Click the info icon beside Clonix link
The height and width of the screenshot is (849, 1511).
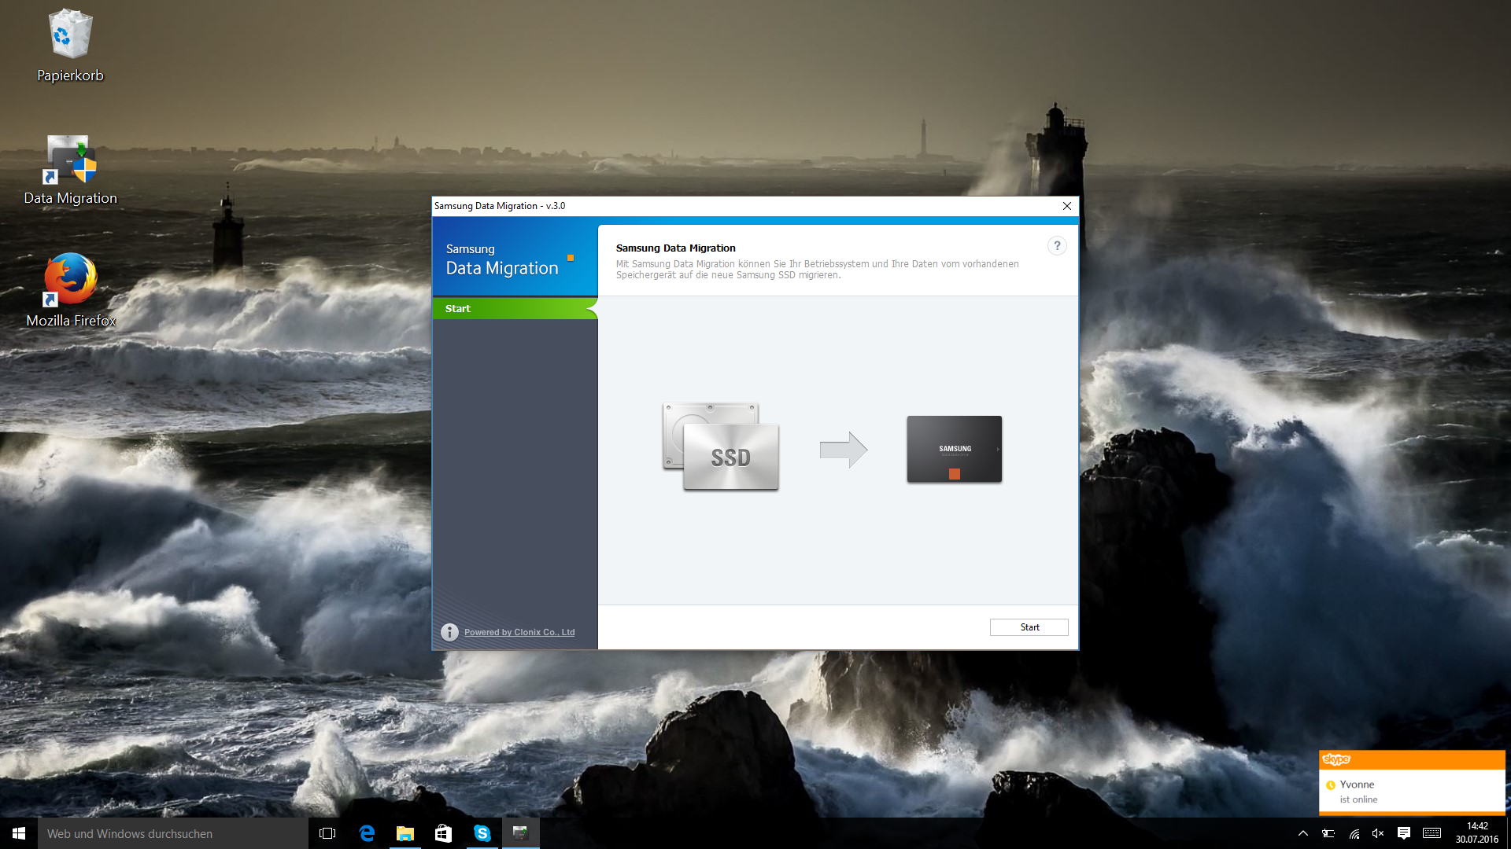click(x=449, y=632)
